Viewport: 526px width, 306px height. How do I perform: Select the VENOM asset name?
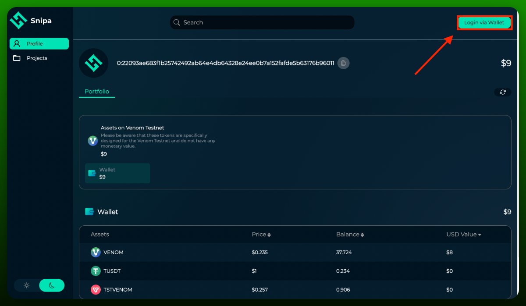tap(114, 253)
